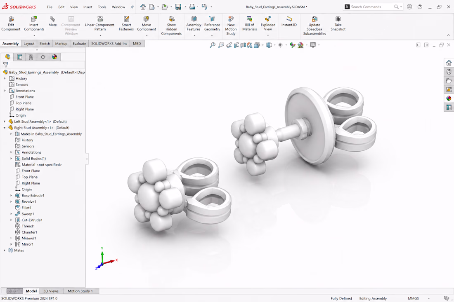This screenshot has width=454, height=302.
Task: Expand Solid Bodies(1) folder
Action: (11, 158)
